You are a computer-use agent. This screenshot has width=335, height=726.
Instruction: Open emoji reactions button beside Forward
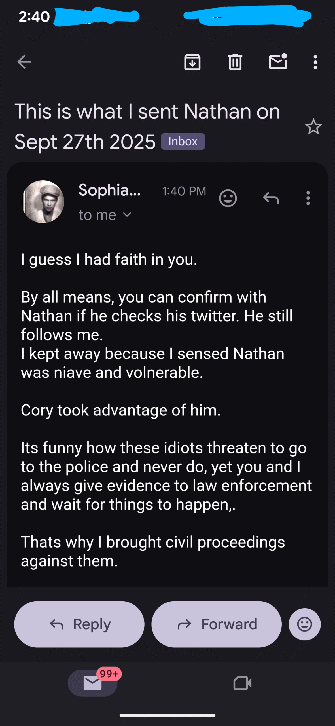305,624
